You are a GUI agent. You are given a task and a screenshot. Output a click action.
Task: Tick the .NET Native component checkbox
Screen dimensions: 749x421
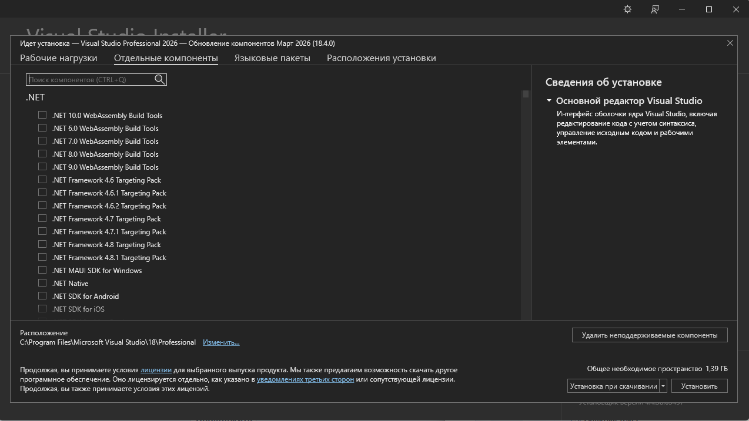[42, 283]
